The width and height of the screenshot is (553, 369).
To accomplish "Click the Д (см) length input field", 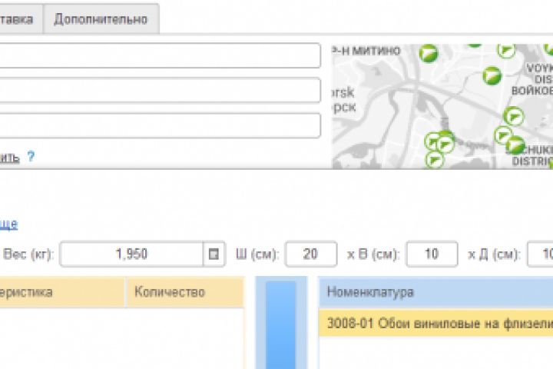I will (540, 254).
